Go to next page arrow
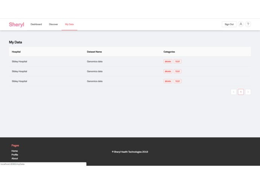This screenshot has width=260, height=184. click(248, 92)
